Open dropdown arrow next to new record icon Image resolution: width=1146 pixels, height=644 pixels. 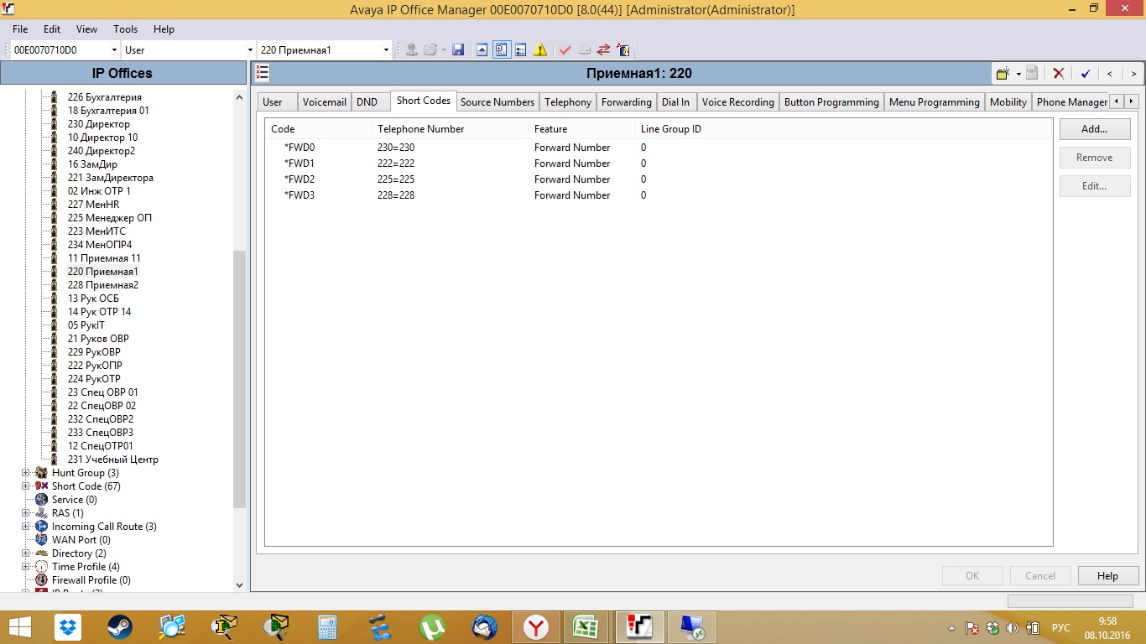tap(1018, 74)
